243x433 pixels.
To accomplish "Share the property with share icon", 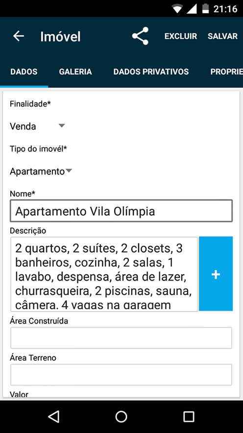I will pos(140,36).
